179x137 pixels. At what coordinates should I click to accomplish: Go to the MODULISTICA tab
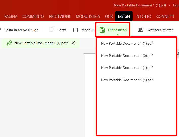(88, 16)
